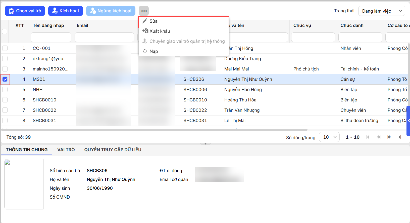This screenshot has width=410, height=223.
Task: Collapse the detail panel with splitter arrow
Action: click(205, 144)
